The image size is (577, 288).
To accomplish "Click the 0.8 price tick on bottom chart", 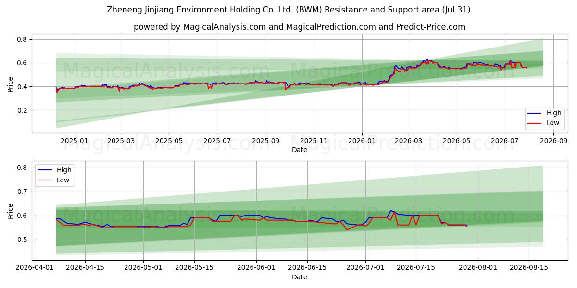I will 23,168.
